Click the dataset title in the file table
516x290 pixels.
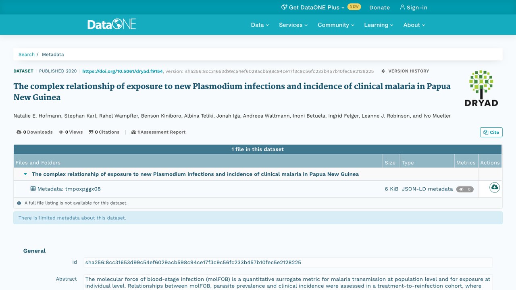[195, 174]
